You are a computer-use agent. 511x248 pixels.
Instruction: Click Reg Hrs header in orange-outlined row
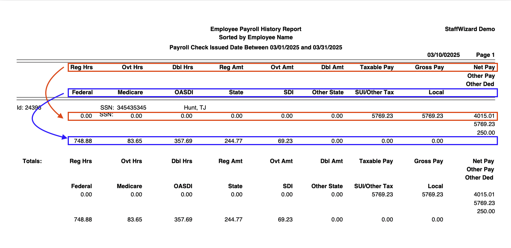coord(82,67)
